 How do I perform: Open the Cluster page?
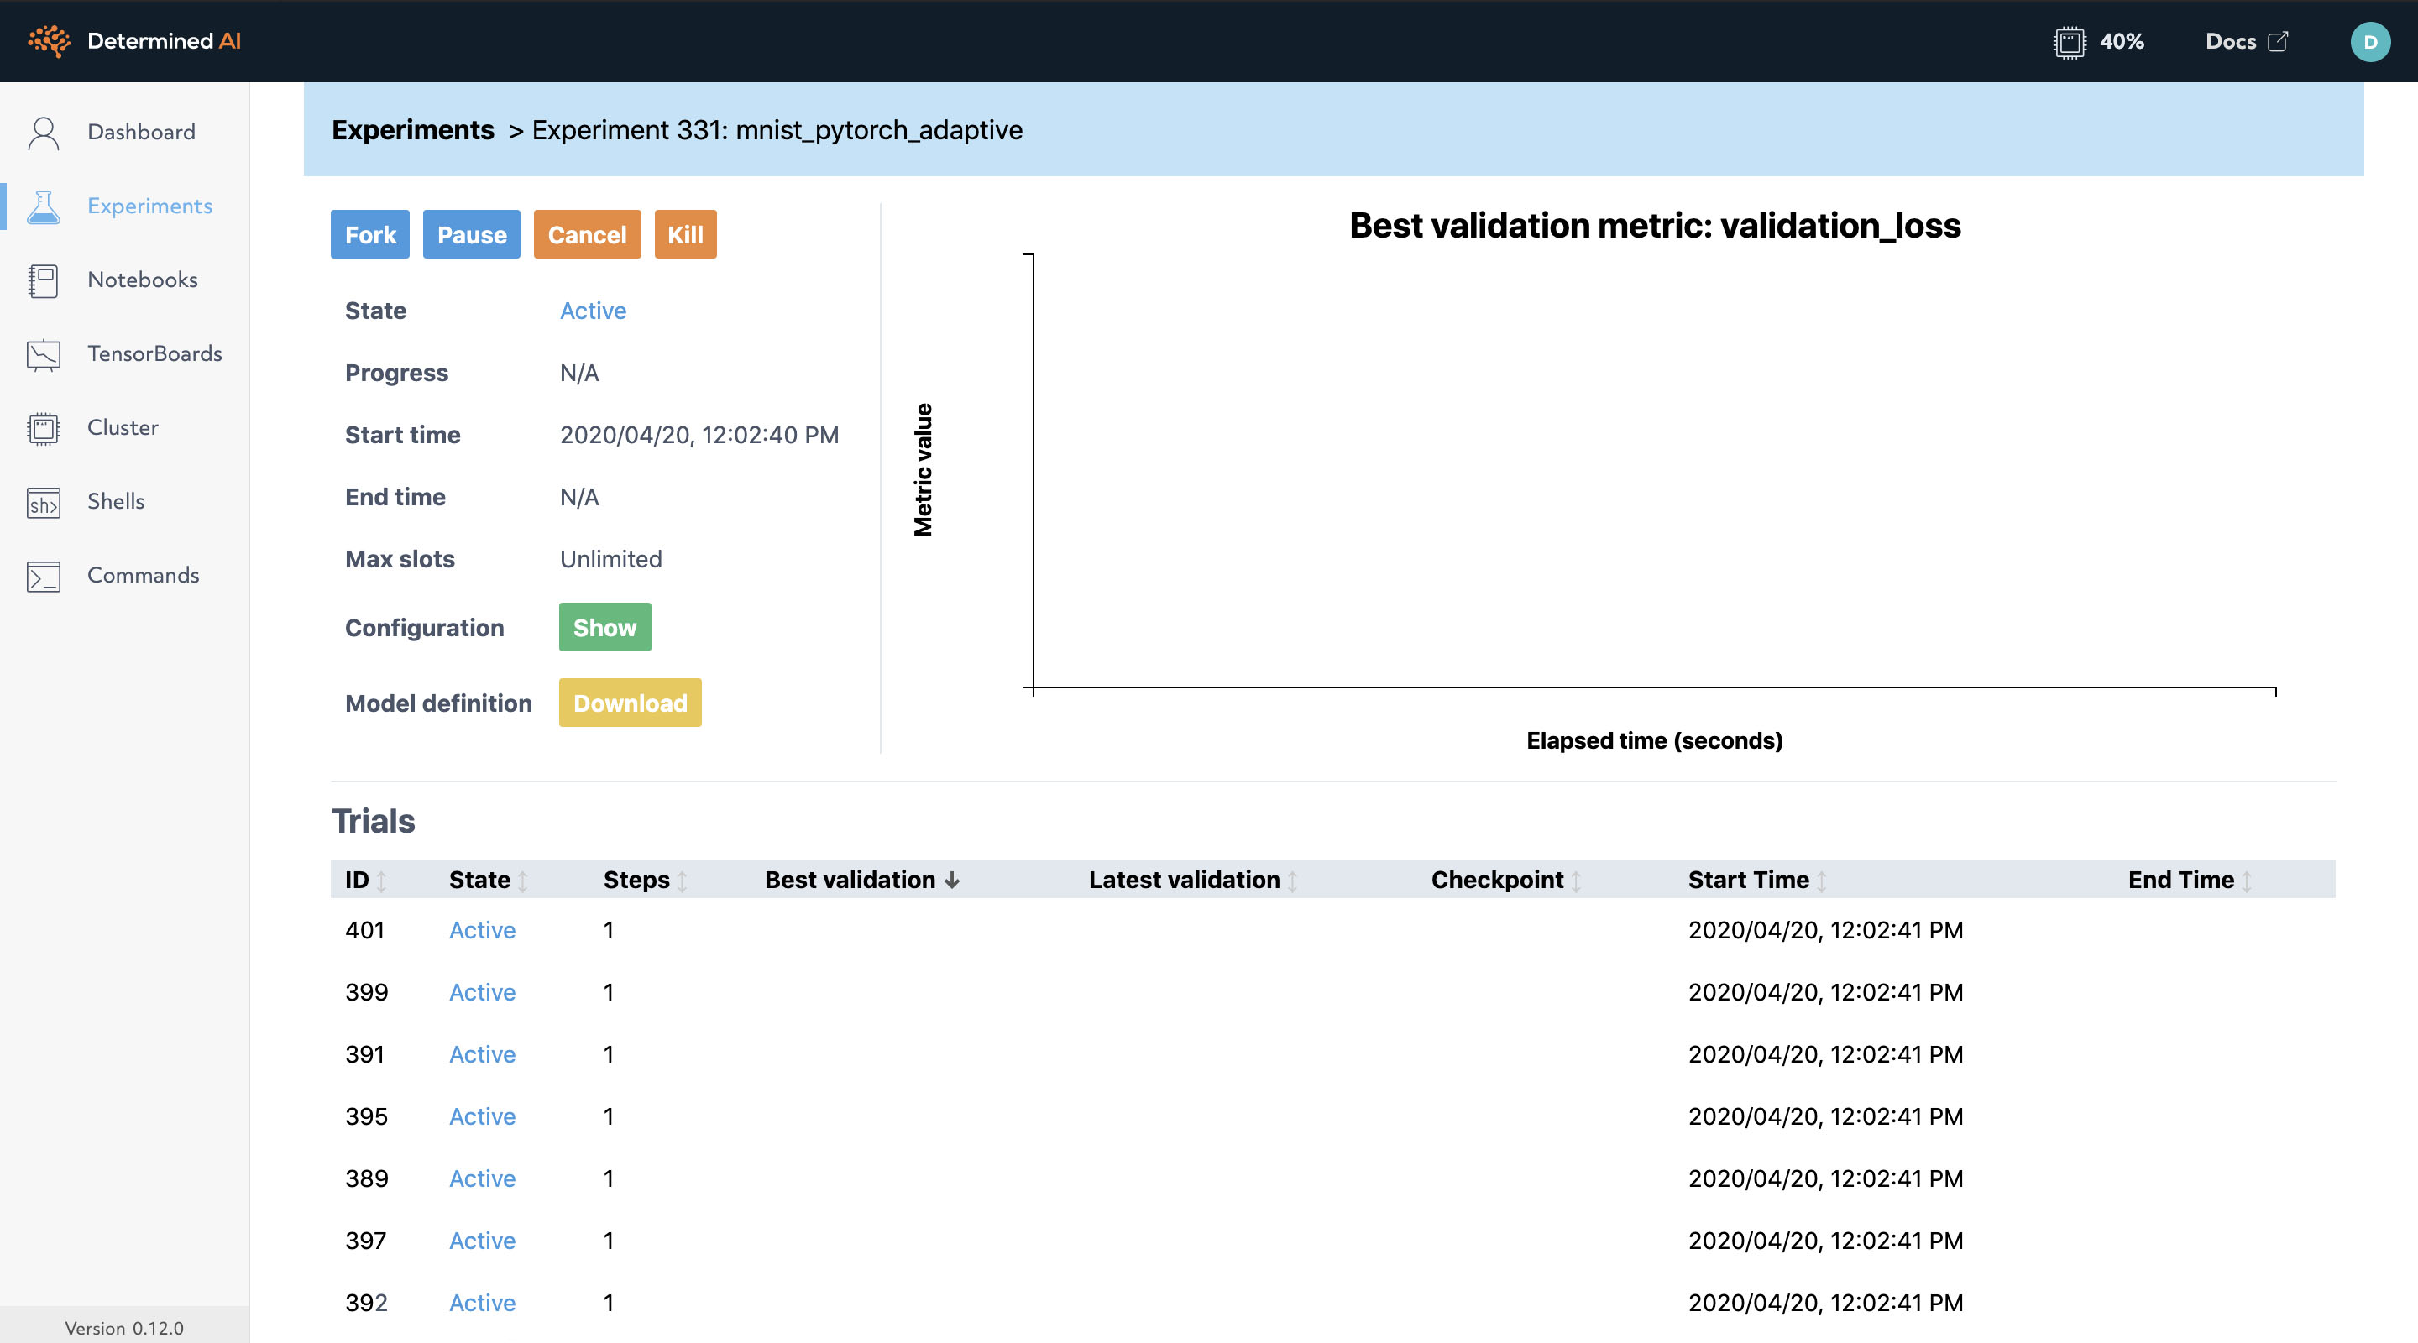(123, 428)
